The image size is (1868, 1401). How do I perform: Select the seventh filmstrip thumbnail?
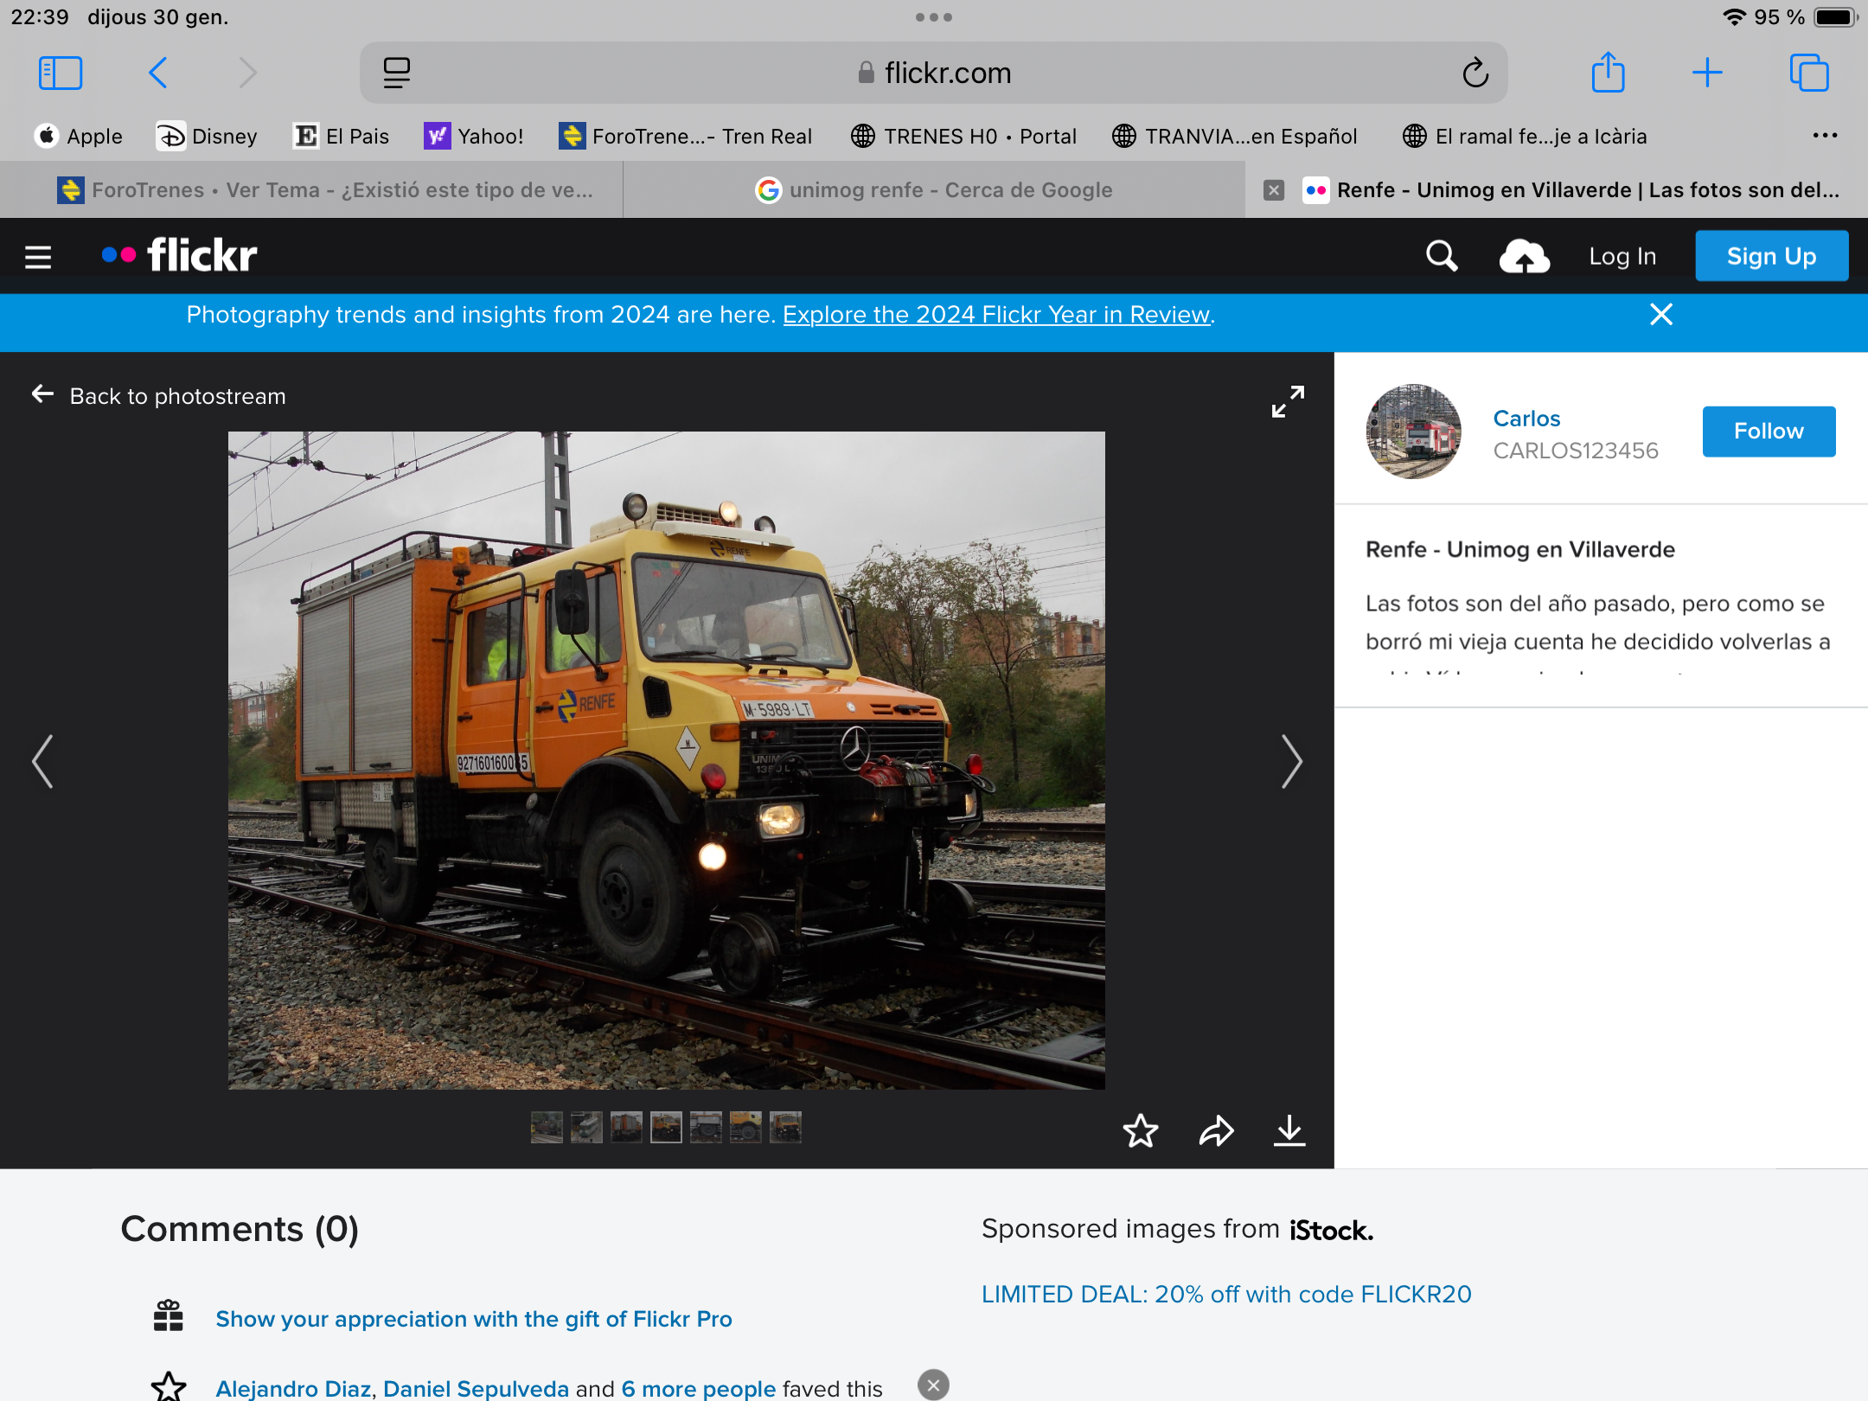(785, 1128)
